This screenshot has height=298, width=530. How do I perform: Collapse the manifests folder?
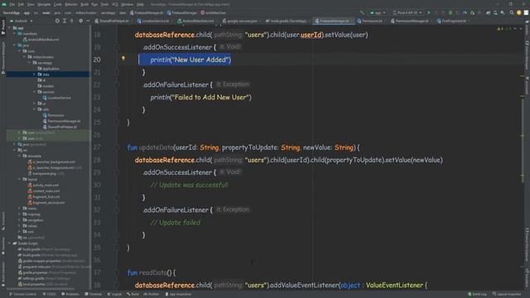pyautogui.click(x=15, y=33)
